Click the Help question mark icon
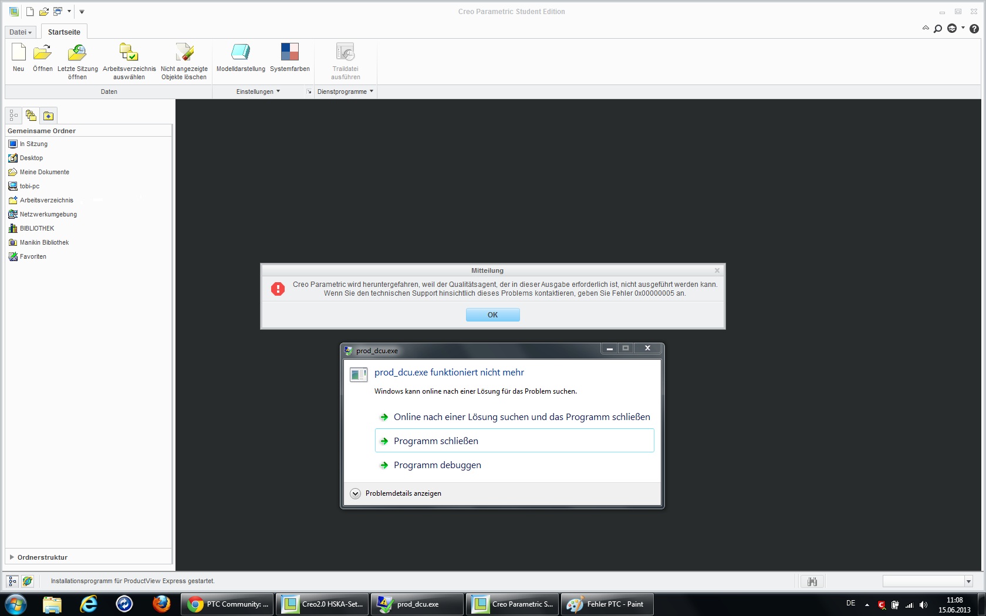This screenshot has height=616, width=986. [974, 29]
